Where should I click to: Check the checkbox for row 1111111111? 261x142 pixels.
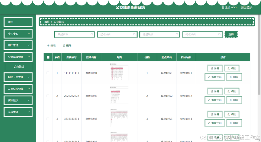click(48, 73)
